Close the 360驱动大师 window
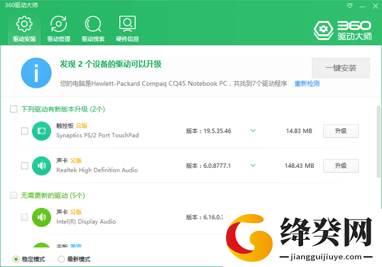This screenshot has width=382, height=267. point(376,6)
